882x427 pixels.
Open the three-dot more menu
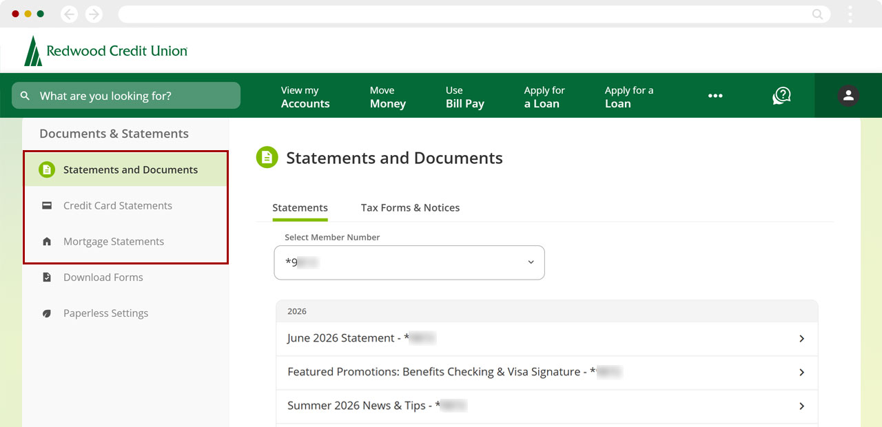coord(715,96)
